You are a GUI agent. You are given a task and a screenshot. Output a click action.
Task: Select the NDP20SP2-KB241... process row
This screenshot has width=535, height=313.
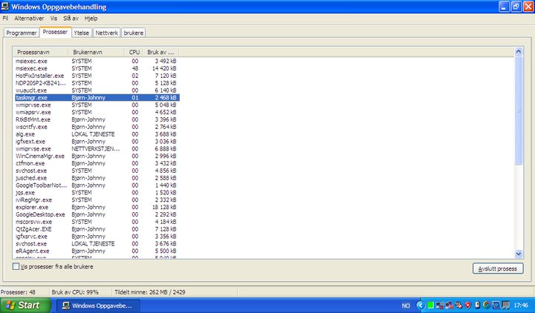[x=97, y=83]
